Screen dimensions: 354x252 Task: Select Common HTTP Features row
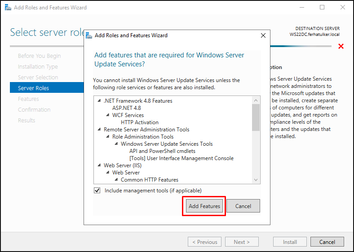150,180
